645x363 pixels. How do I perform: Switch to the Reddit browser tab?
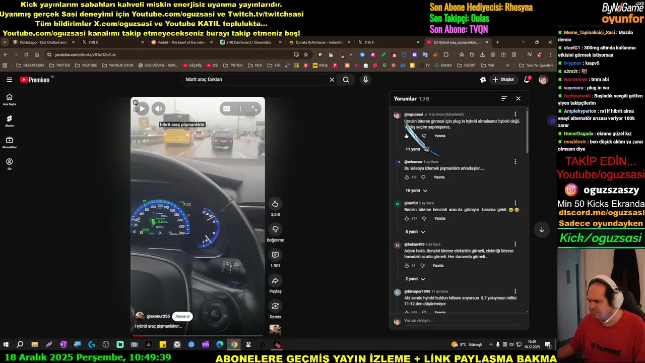[x=181, y=42]
